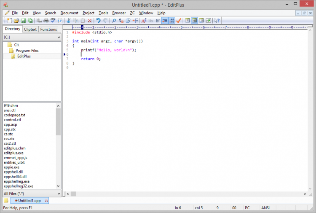The width and height of the screenshot is (316, 213).
Task: Toggle the word wrap toolbar button
Action: point(165,20)
